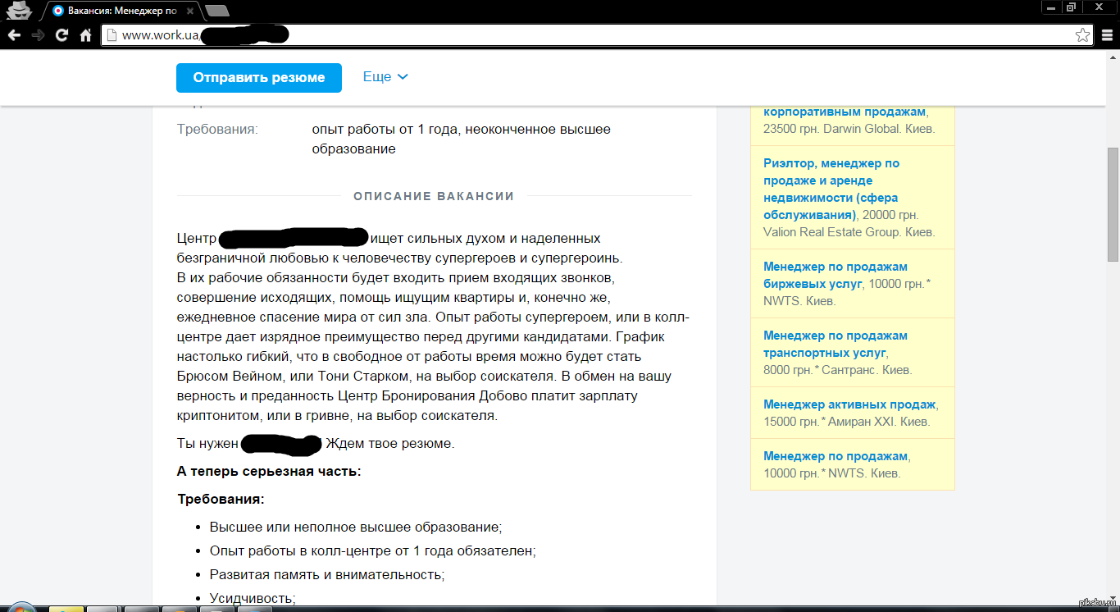This screenshot has height=612, width=1120.
Task: Reload the page with the refresh icon
Action: coord(61,35)
